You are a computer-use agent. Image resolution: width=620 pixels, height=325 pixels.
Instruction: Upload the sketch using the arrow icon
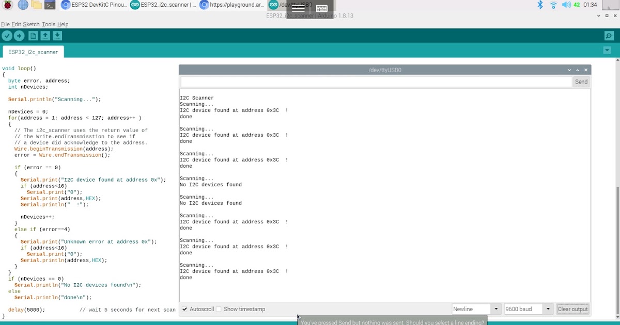pos(19,36)
